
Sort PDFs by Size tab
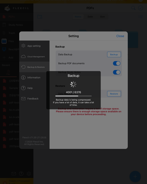click(102, 17)
